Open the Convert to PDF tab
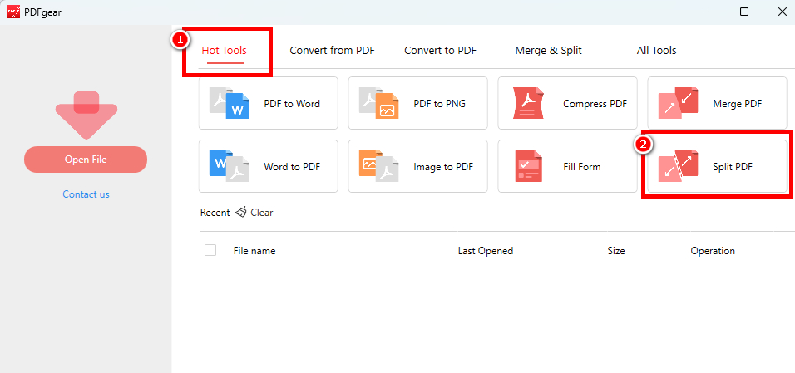The width and height of the screenshot is (795, 373). pos(440,50)
